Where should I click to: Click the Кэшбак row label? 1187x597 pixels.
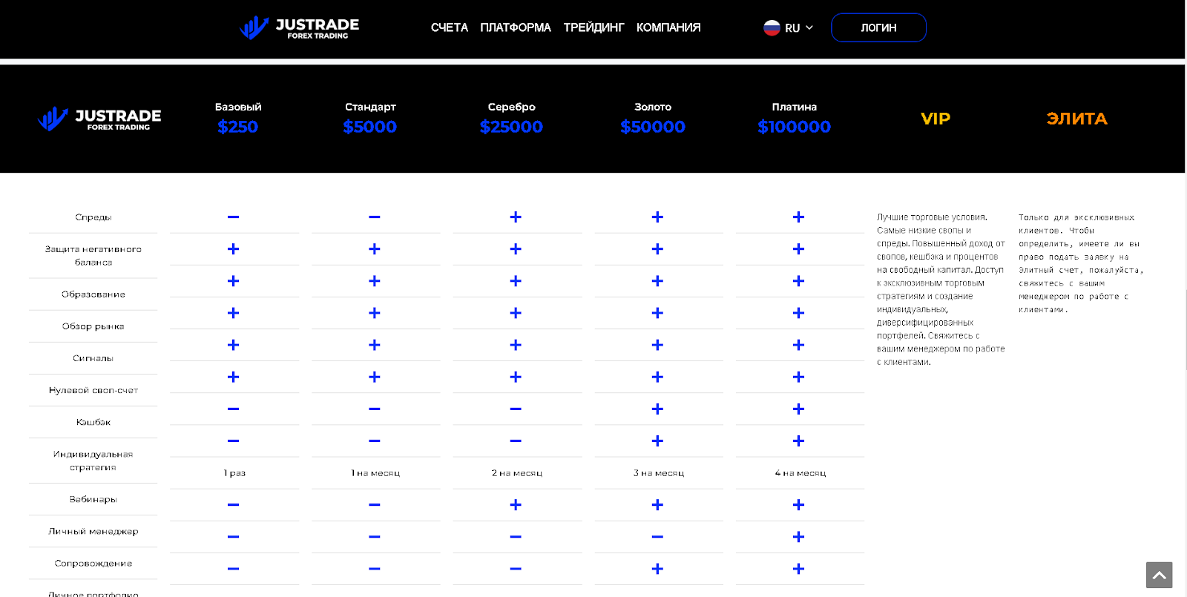click(93, 422)
